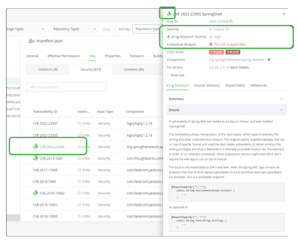Click JFrog research icon beside CVE-2022-22965 title
Viewport: 297px width, 243px height.
coord(169,14)
